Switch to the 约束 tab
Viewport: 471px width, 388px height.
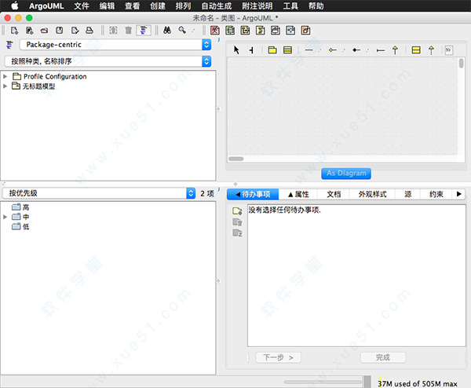point(436,195)
